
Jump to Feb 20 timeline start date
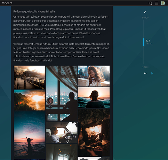coord(145,18)
